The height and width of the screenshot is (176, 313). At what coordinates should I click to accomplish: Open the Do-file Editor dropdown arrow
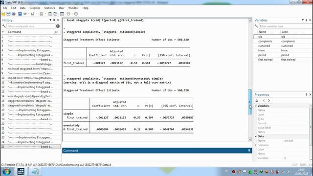[45, 14]
